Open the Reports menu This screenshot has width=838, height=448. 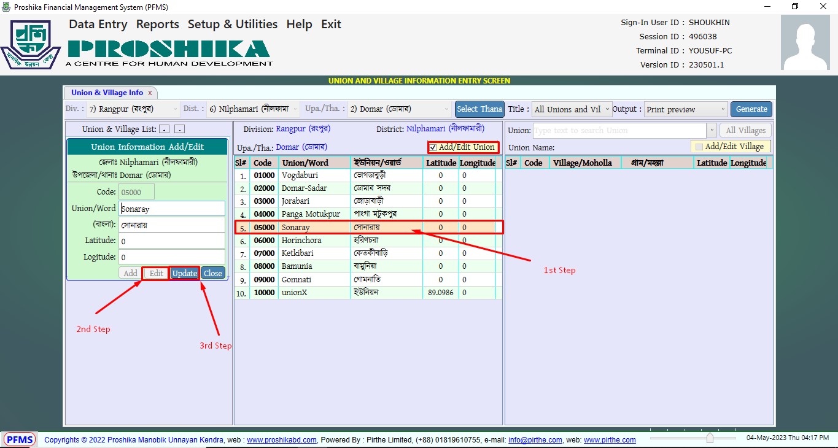point(158,25)
